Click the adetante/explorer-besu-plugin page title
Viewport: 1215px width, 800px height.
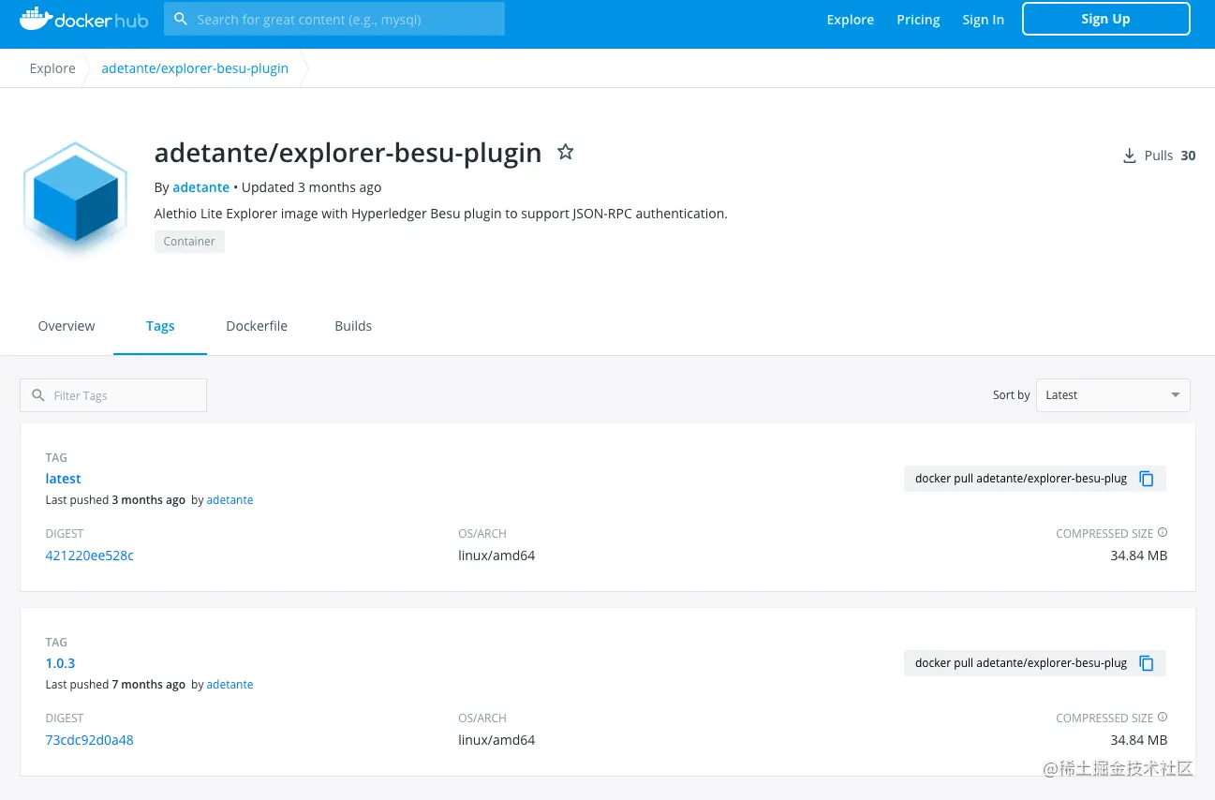[348, 153]
